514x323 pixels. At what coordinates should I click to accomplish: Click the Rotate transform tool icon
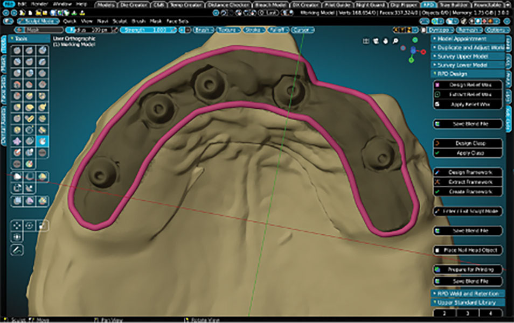[x=30, y=224]
